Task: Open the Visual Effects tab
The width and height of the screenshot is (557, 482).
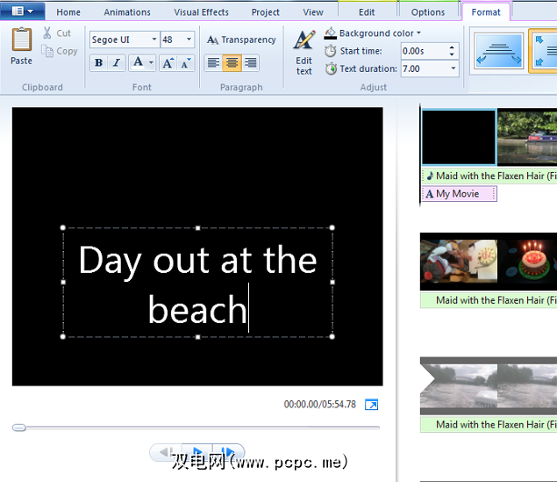Action: pyautogui.click(x=201, y=12)
